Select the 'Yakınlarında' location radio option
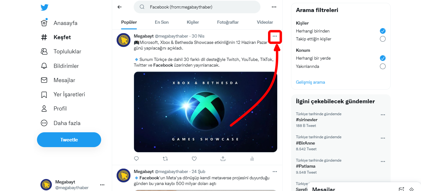The width and height of the screenshot is (421, 191). click(382, 66)
